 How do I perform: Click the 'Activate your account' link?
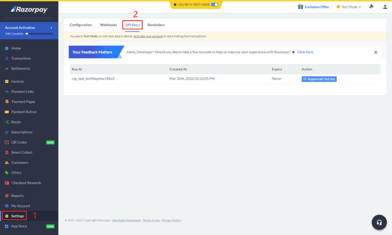point(148,36)
